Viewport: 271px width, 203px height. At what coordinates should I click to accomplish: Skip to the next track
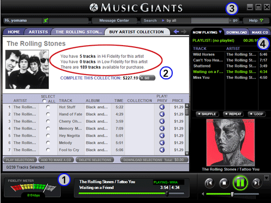tap(256, 183)
